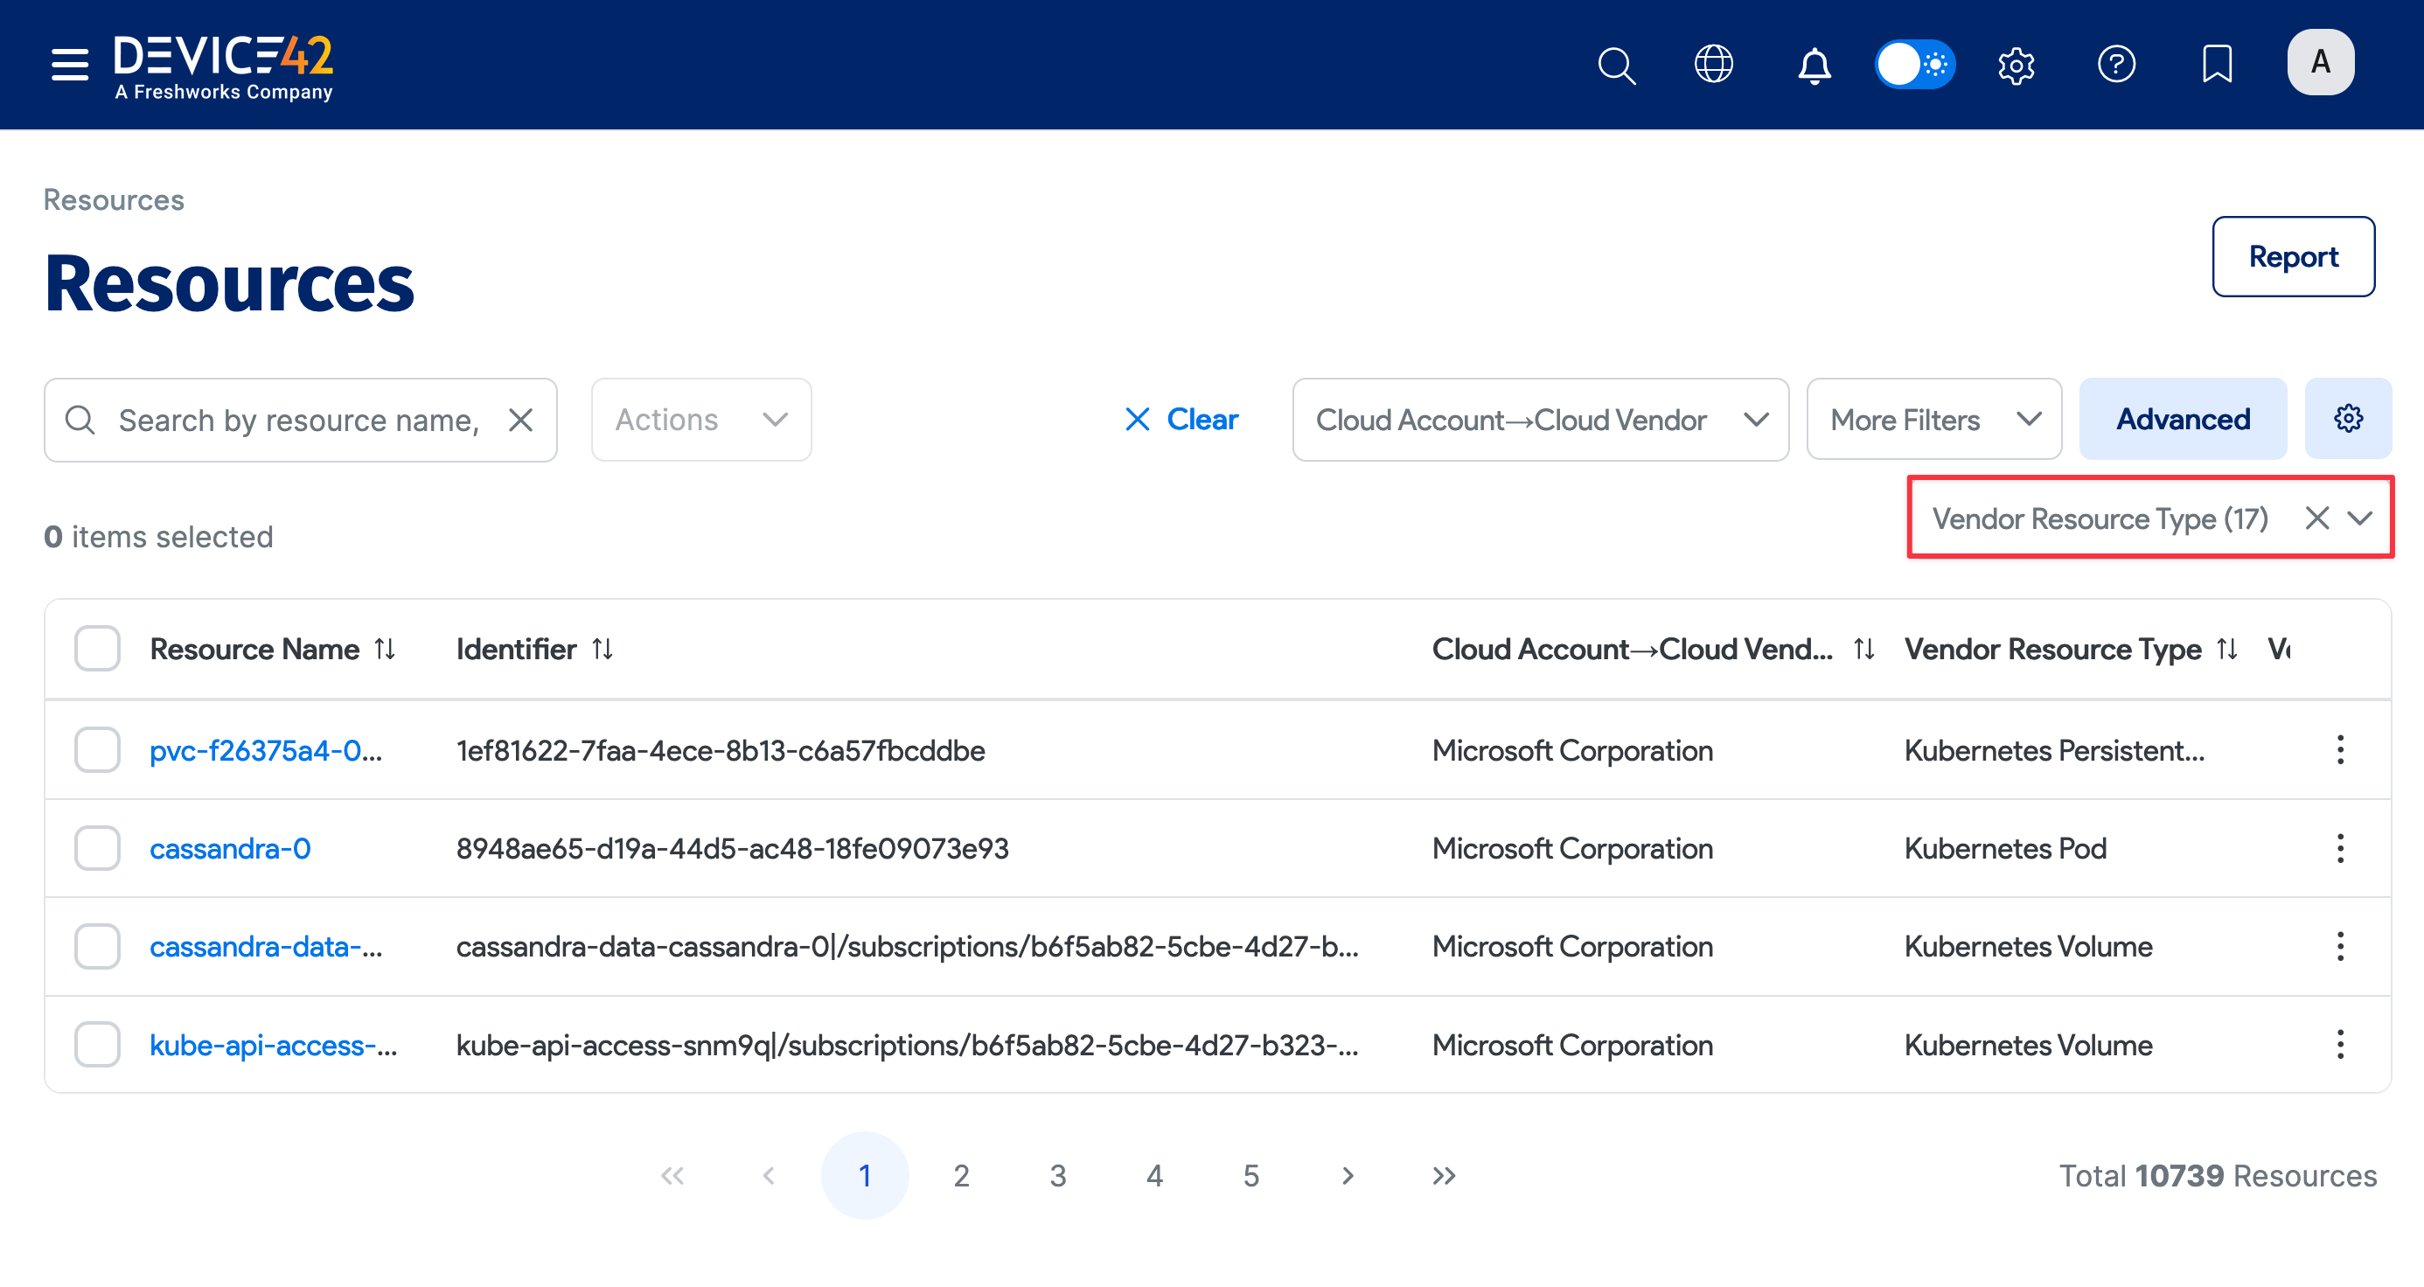This screenshot has height=1287, width=2424.
Task: Click the bookmark icon
Action: [2216, 65]
